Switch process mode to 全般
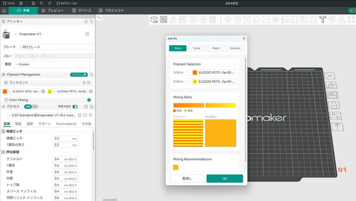The width and height of the screenshot is (356, 201). coord(28,106)
